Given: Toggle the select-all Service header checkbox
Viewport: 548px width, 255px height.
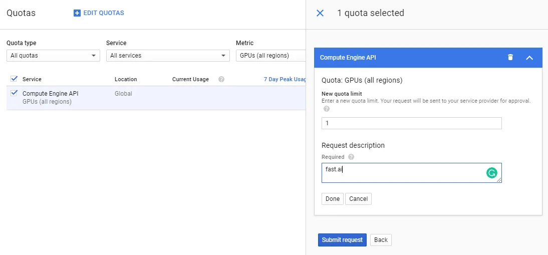Looking at the screenshot, I should coord(14,79).
